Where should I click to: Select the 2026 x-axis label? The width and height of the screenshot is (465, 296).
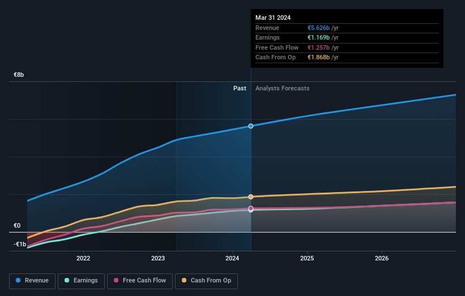click(382, 259)
